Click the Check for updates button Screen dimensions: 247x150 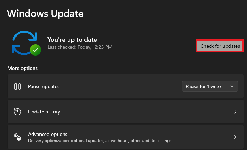[220, 46]
